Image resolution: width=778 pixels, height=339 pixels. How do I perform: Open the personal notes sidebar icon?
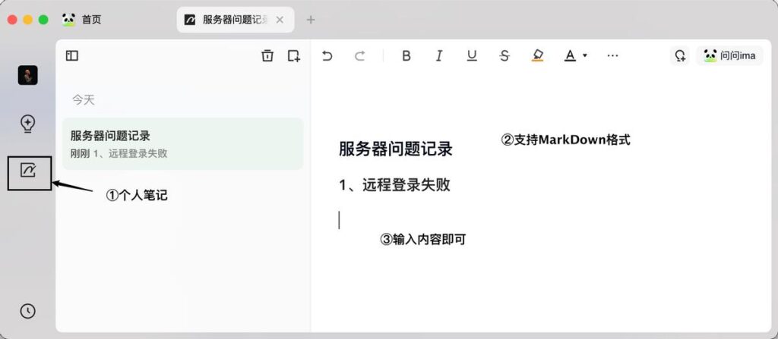tap(28, 171)
